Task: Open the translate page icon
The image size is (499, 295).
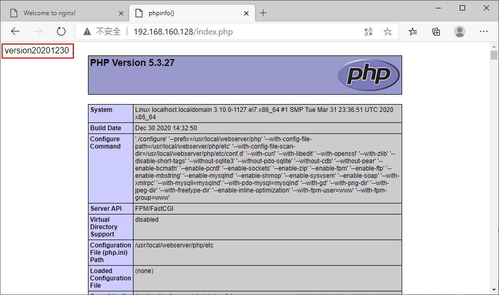Action: coord(369,31)
